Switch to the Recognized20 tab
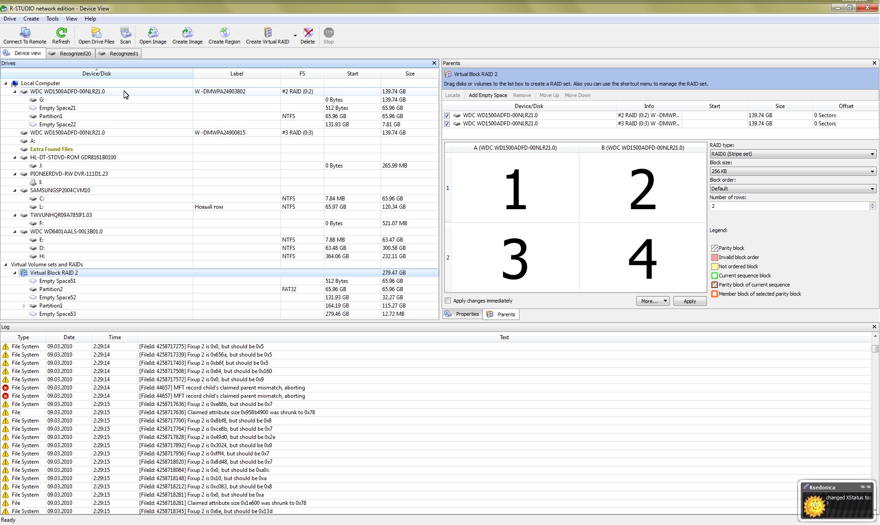This screenshot has width=880, height=525. point(71,54)
